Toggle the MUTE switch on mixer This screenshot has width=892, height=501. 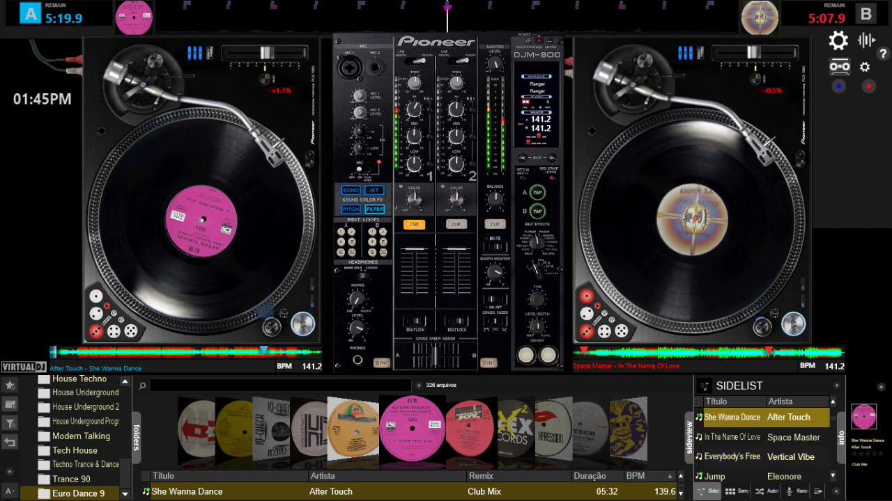pos(495,246)
